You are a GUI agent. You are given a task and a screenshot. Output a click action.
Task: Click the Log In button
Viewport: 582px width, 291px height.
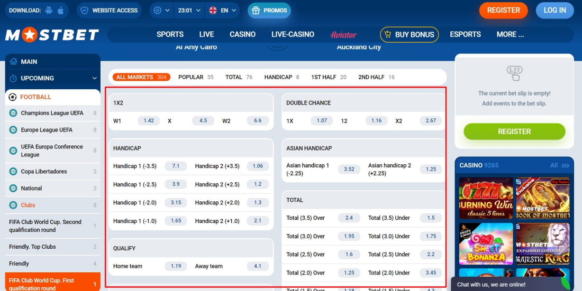point(554,11)
